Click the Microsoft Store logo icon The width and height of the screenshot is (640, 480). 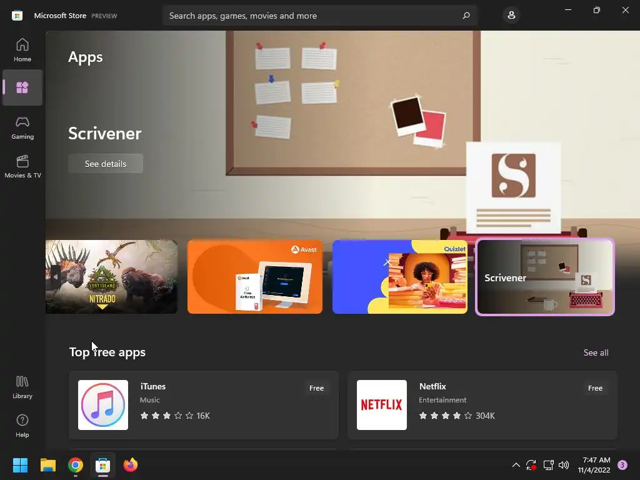click(17, 16)
